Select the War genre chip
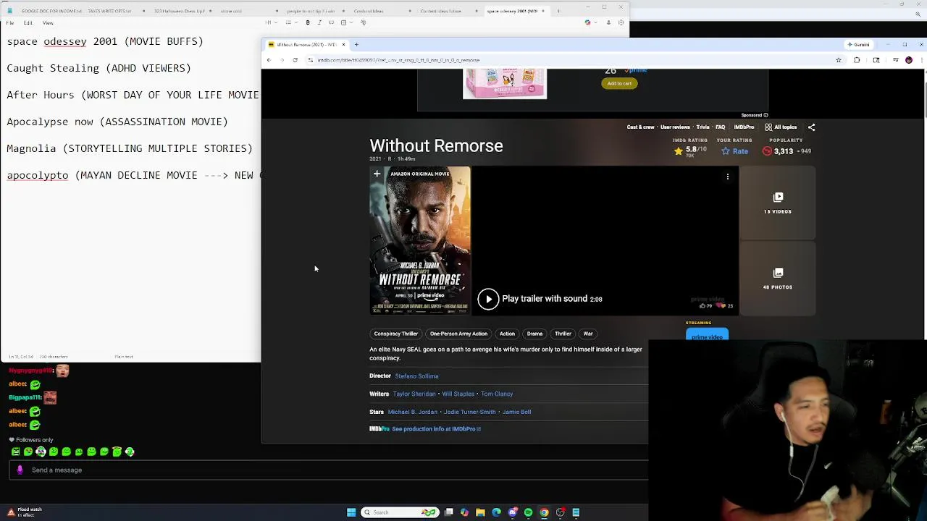The image size is (927, 521). click(x=588, y=334)
